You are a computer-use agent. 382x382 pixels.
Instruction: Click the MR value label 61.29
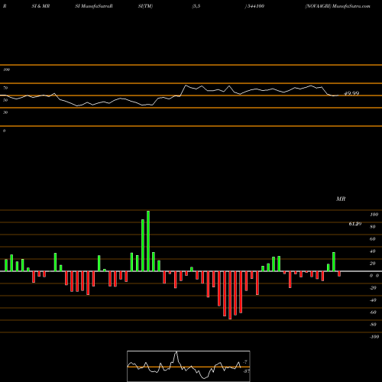355,224
